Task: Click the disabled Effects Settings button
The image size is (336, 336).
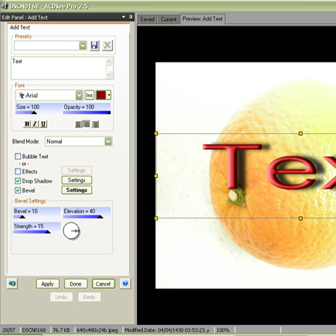Action: pos(77,170)
